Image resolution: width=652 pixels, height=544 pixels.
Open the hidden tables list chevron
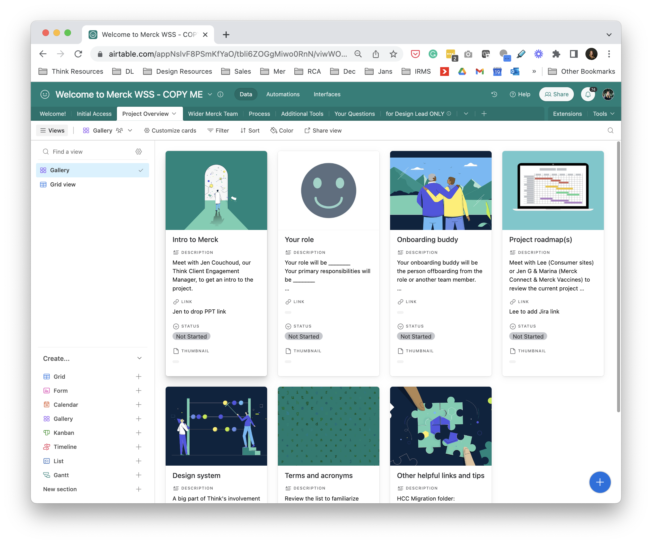466,114
